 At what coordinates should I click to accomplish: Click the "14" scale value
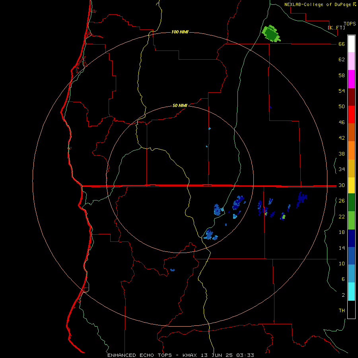[342, 248]
